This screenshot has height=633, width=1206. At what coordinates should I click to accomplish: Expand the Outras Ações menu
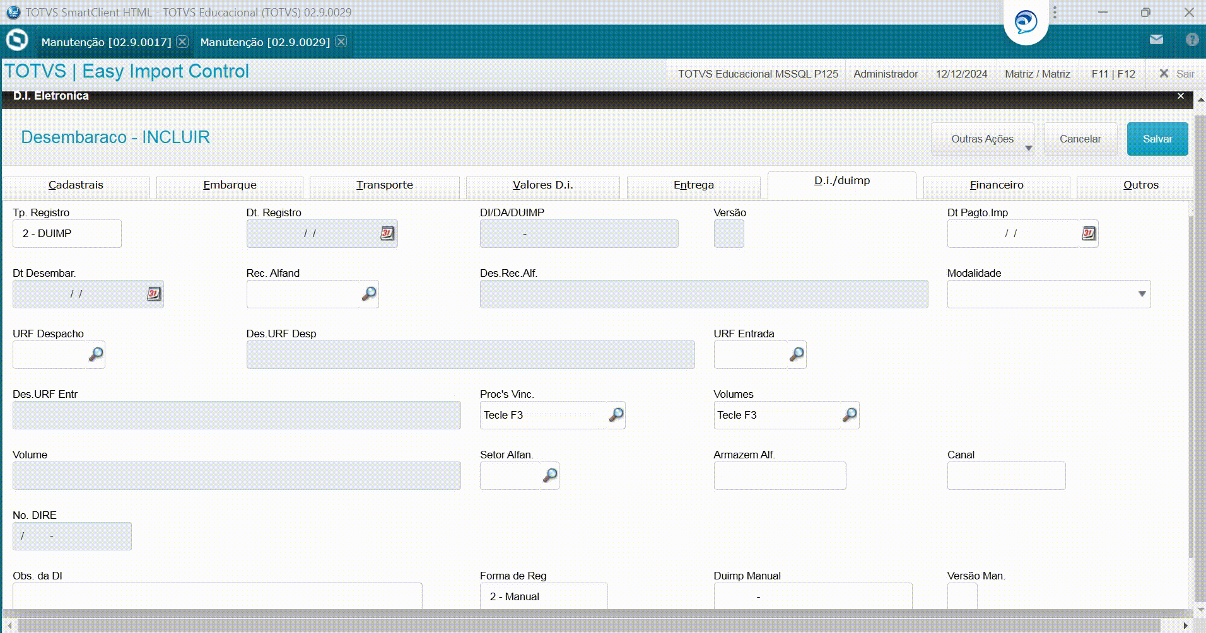[983, 139]
